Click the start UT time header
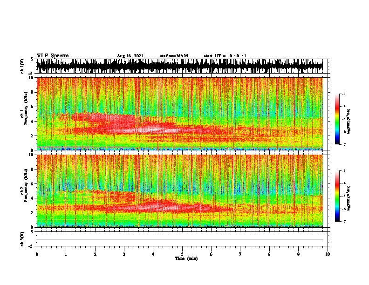This screenshot has width=369, height=285. pos(225,56)
